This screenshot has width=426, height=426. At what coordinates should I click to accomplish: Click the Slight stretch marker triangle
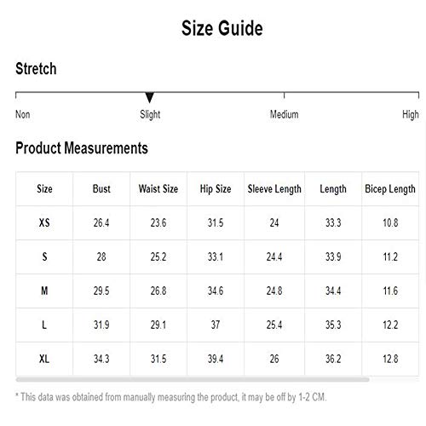(x=149, y=97)
